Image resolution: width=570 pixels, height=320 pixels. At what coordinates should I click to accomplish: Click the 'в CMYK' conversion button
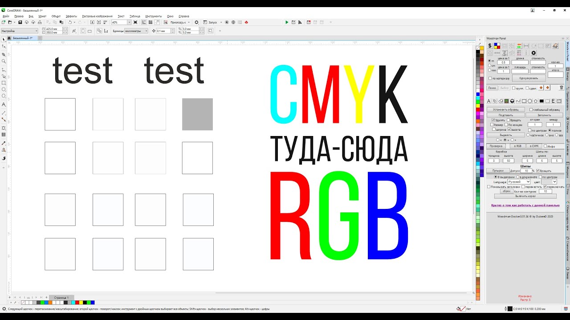coord(534,146)
